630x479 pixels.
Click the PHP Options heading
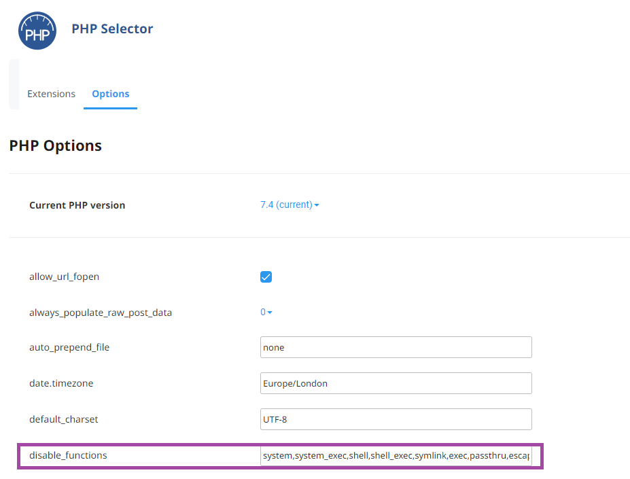pyautogui.click(x=56, y=145)
